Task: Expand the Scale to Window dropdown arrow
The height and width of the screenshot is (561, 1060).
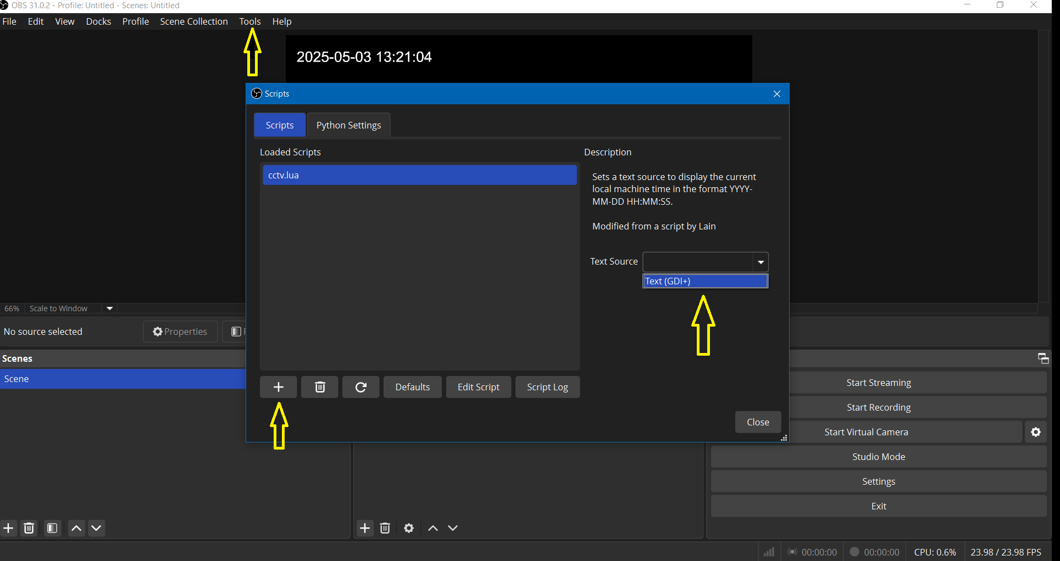Action: click(110, 308)
